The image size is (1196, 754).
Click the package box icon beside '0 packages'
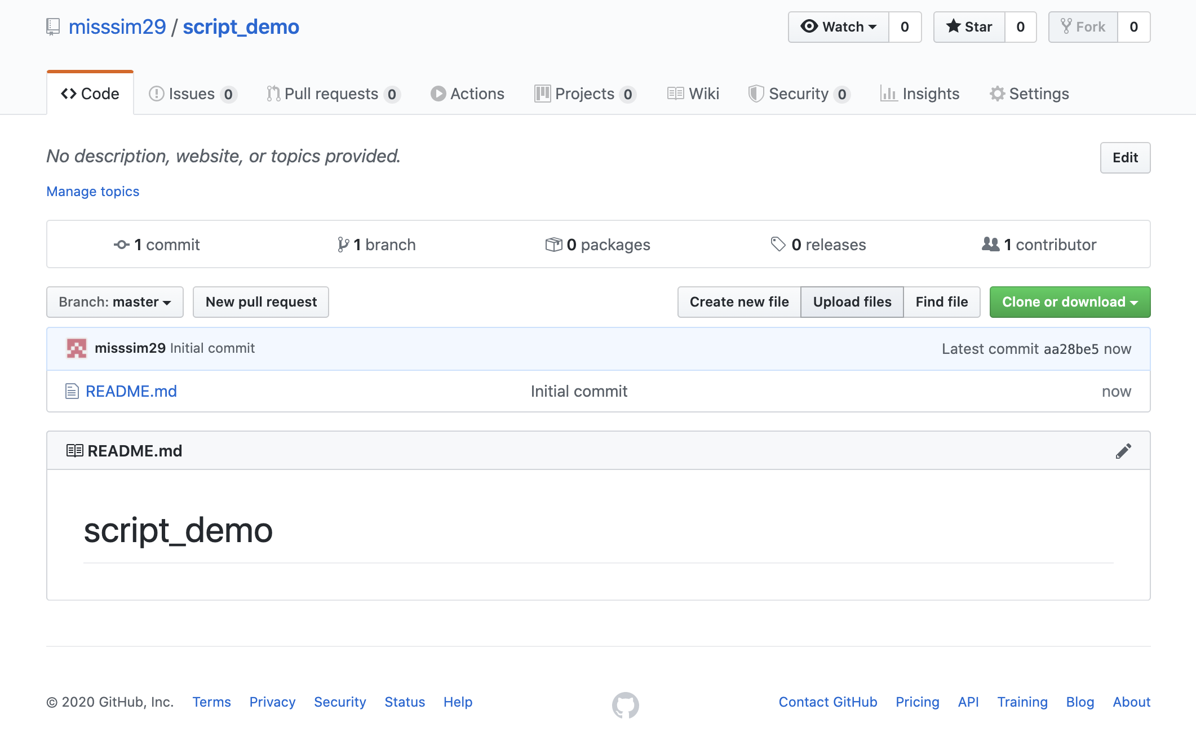[x=553, y=245]
